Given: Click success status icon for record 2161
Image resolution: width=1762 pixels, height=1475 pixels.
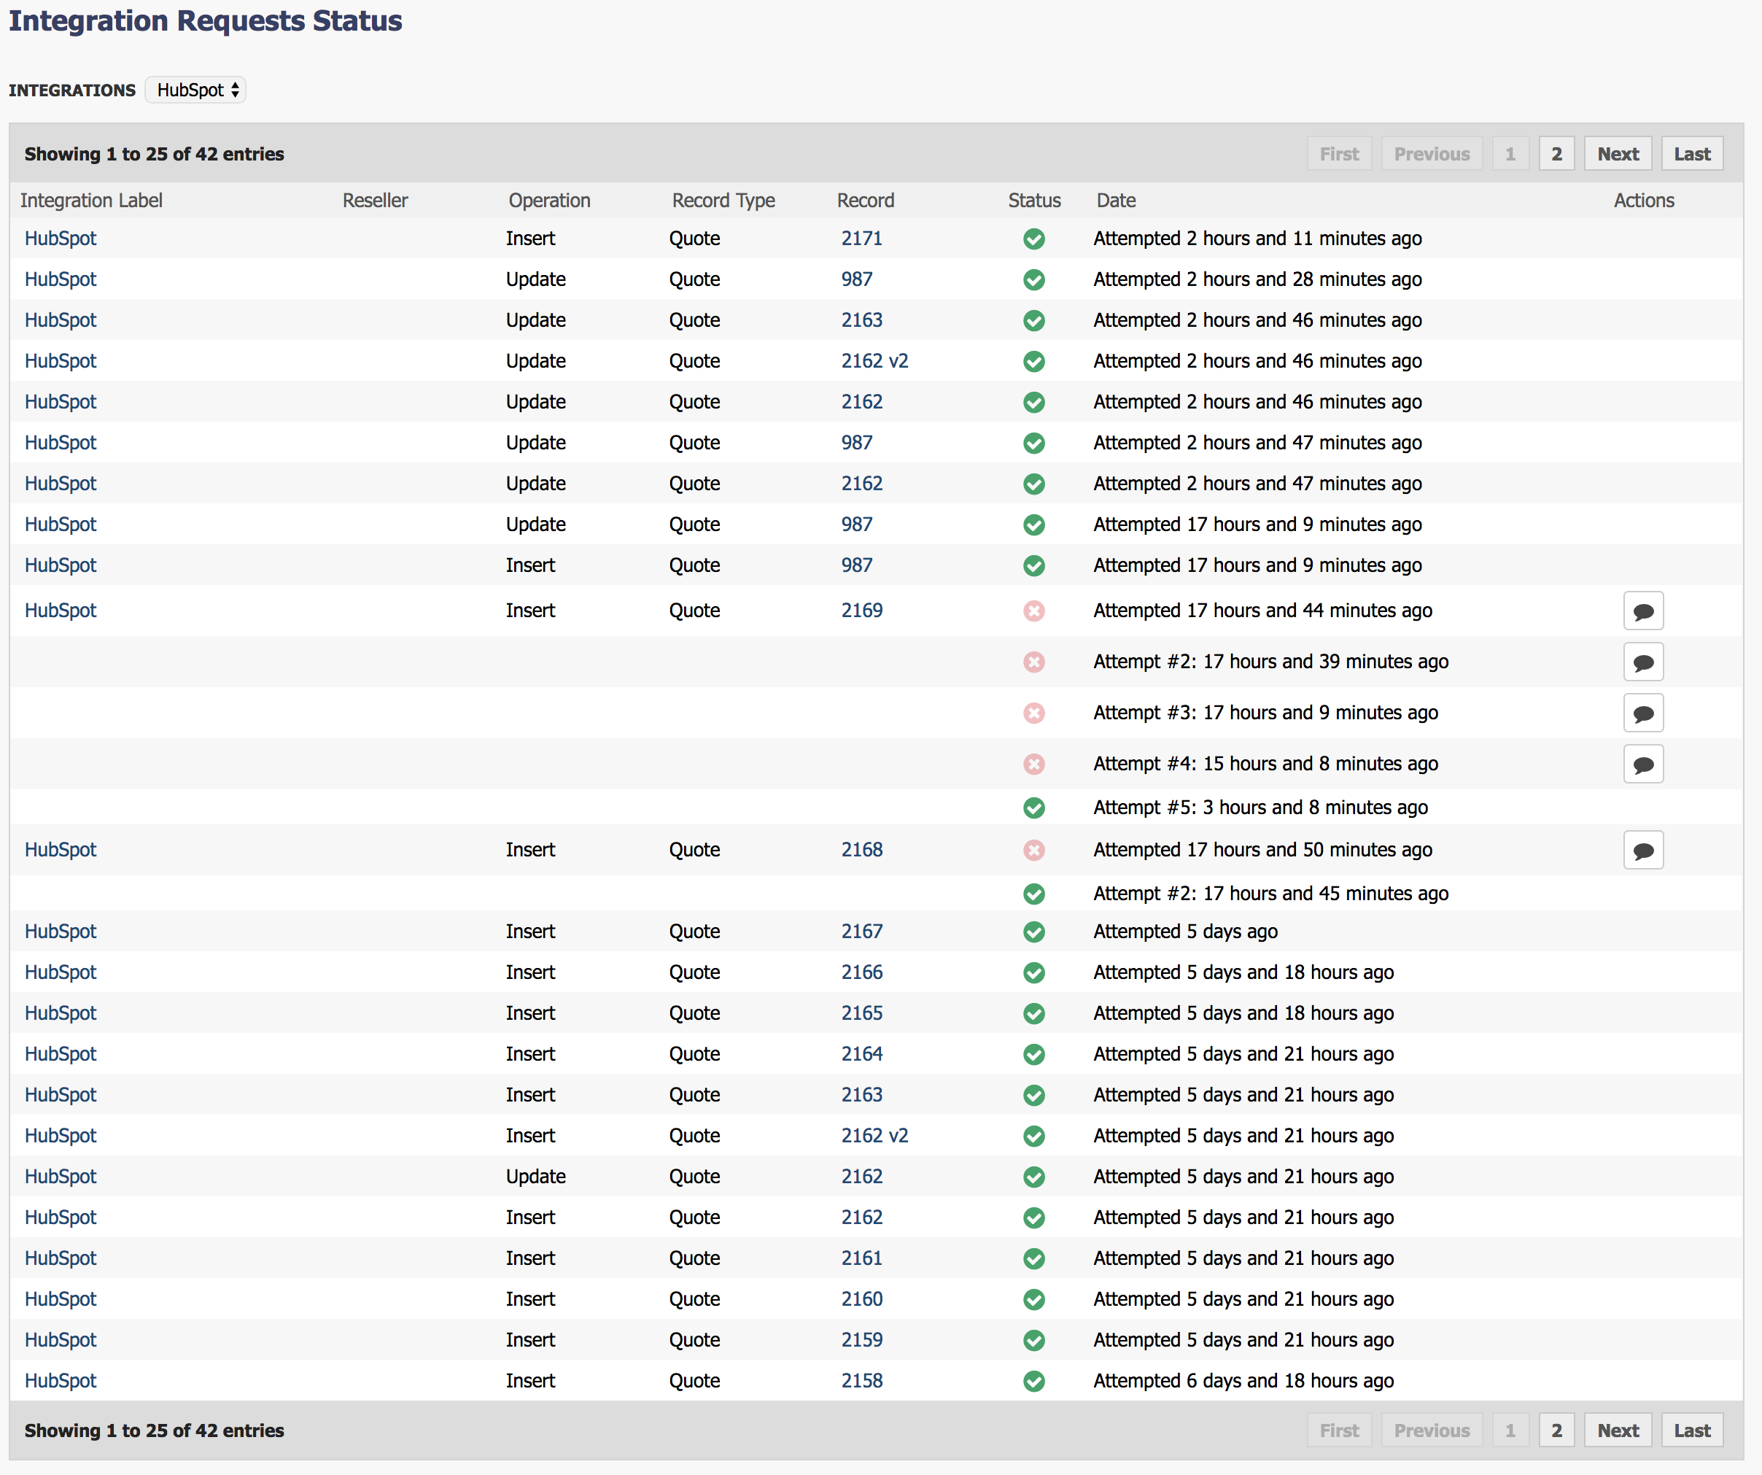Looking at the screenshot, I should [x=1033, y=1258].
